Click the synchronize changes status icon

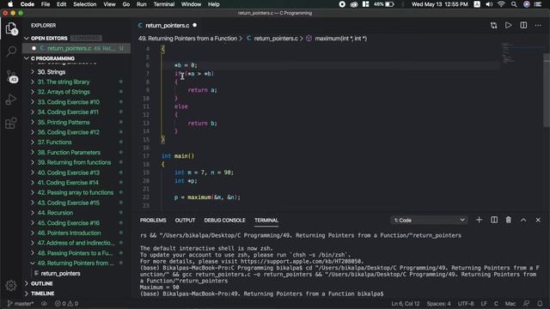tap(44, 303)
